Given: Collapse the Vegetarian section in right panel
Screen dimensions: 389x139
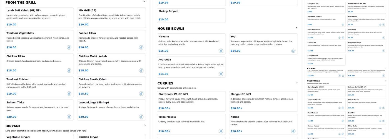Looking at the screenshot, I should (x=385, y=81).
